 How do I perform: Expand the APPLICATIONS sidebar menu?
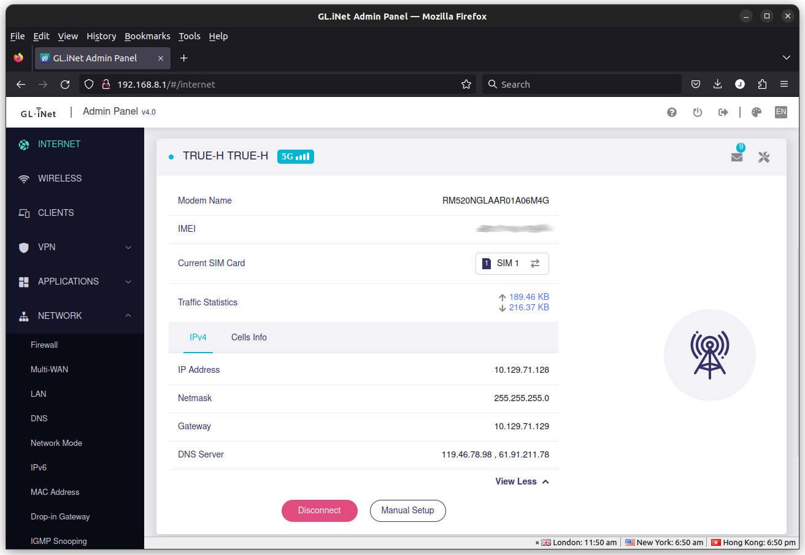click(x=75, y=281)
